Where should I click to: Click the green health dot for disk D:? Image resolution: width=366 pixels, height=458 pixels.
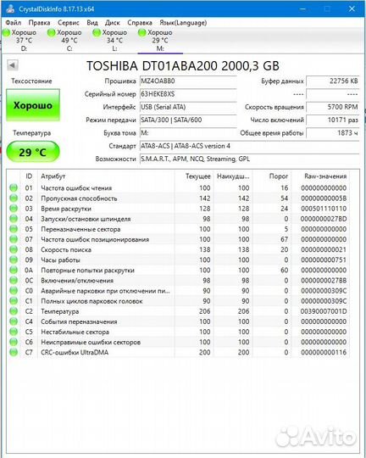pyautogui.click(x=6, y=33)
